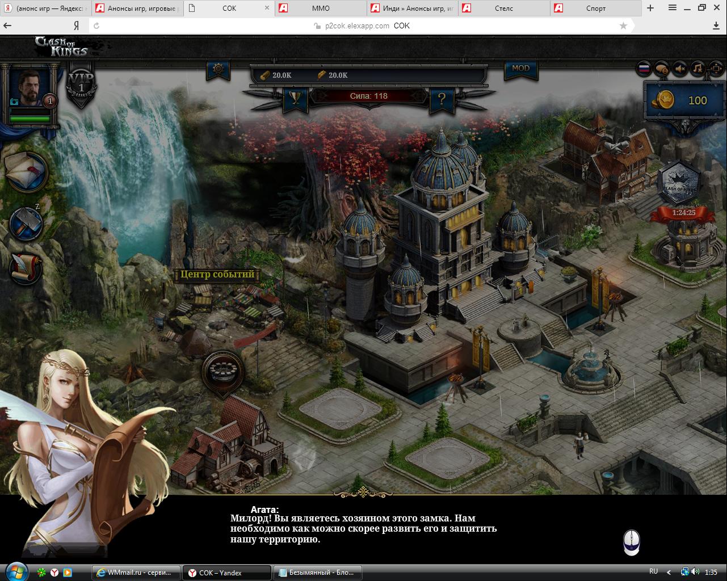Click the food resource counter 20.0K
The image size is (727, 581).
pos(332,75)
